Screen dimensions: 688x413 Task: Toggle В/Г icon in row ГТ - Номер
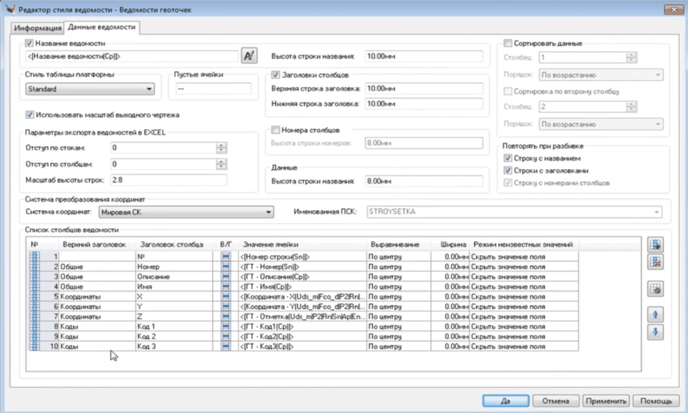[x=226, y=266]
